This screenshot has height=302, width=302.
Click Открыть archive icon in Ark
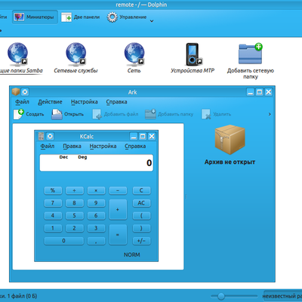[x=57, y=114]
